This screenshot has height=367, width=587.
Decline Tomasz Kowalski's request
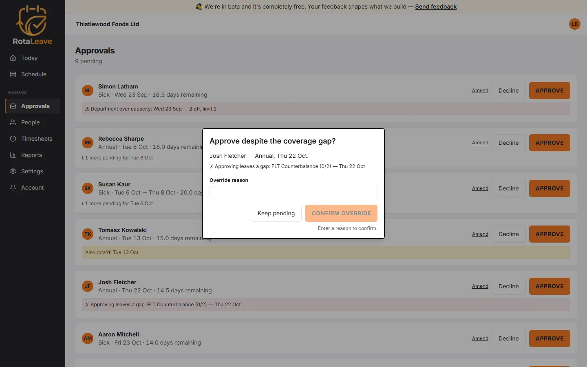pos(509,234)
